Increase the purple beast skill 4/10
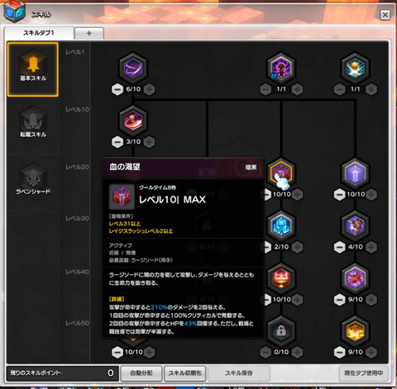Viewport: 397px width, 389px height. [x=371, y=247]
